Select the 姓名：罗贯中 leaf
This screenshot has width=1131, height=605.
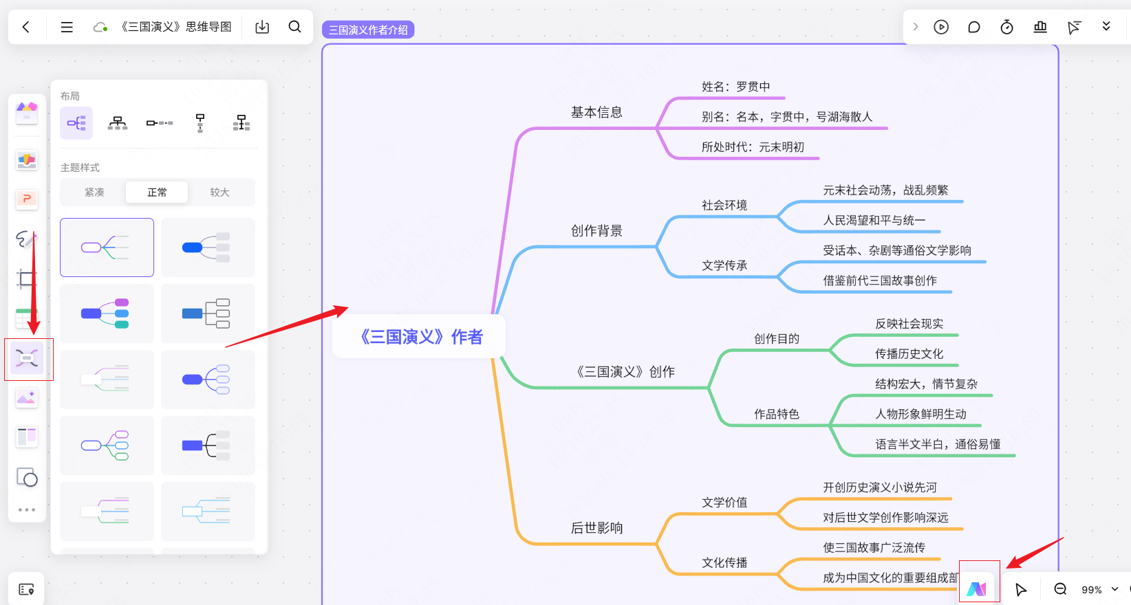736,87
